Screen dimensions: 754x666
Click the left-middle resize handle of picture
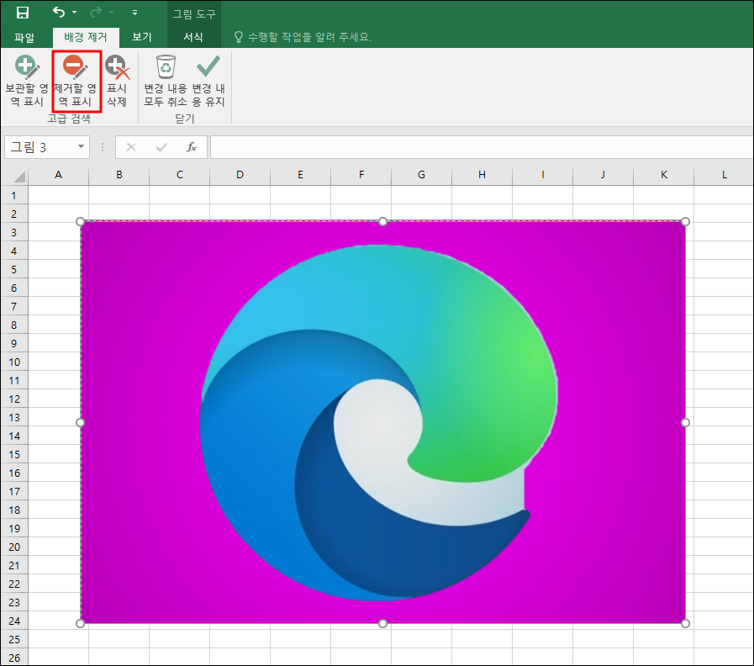81,422
